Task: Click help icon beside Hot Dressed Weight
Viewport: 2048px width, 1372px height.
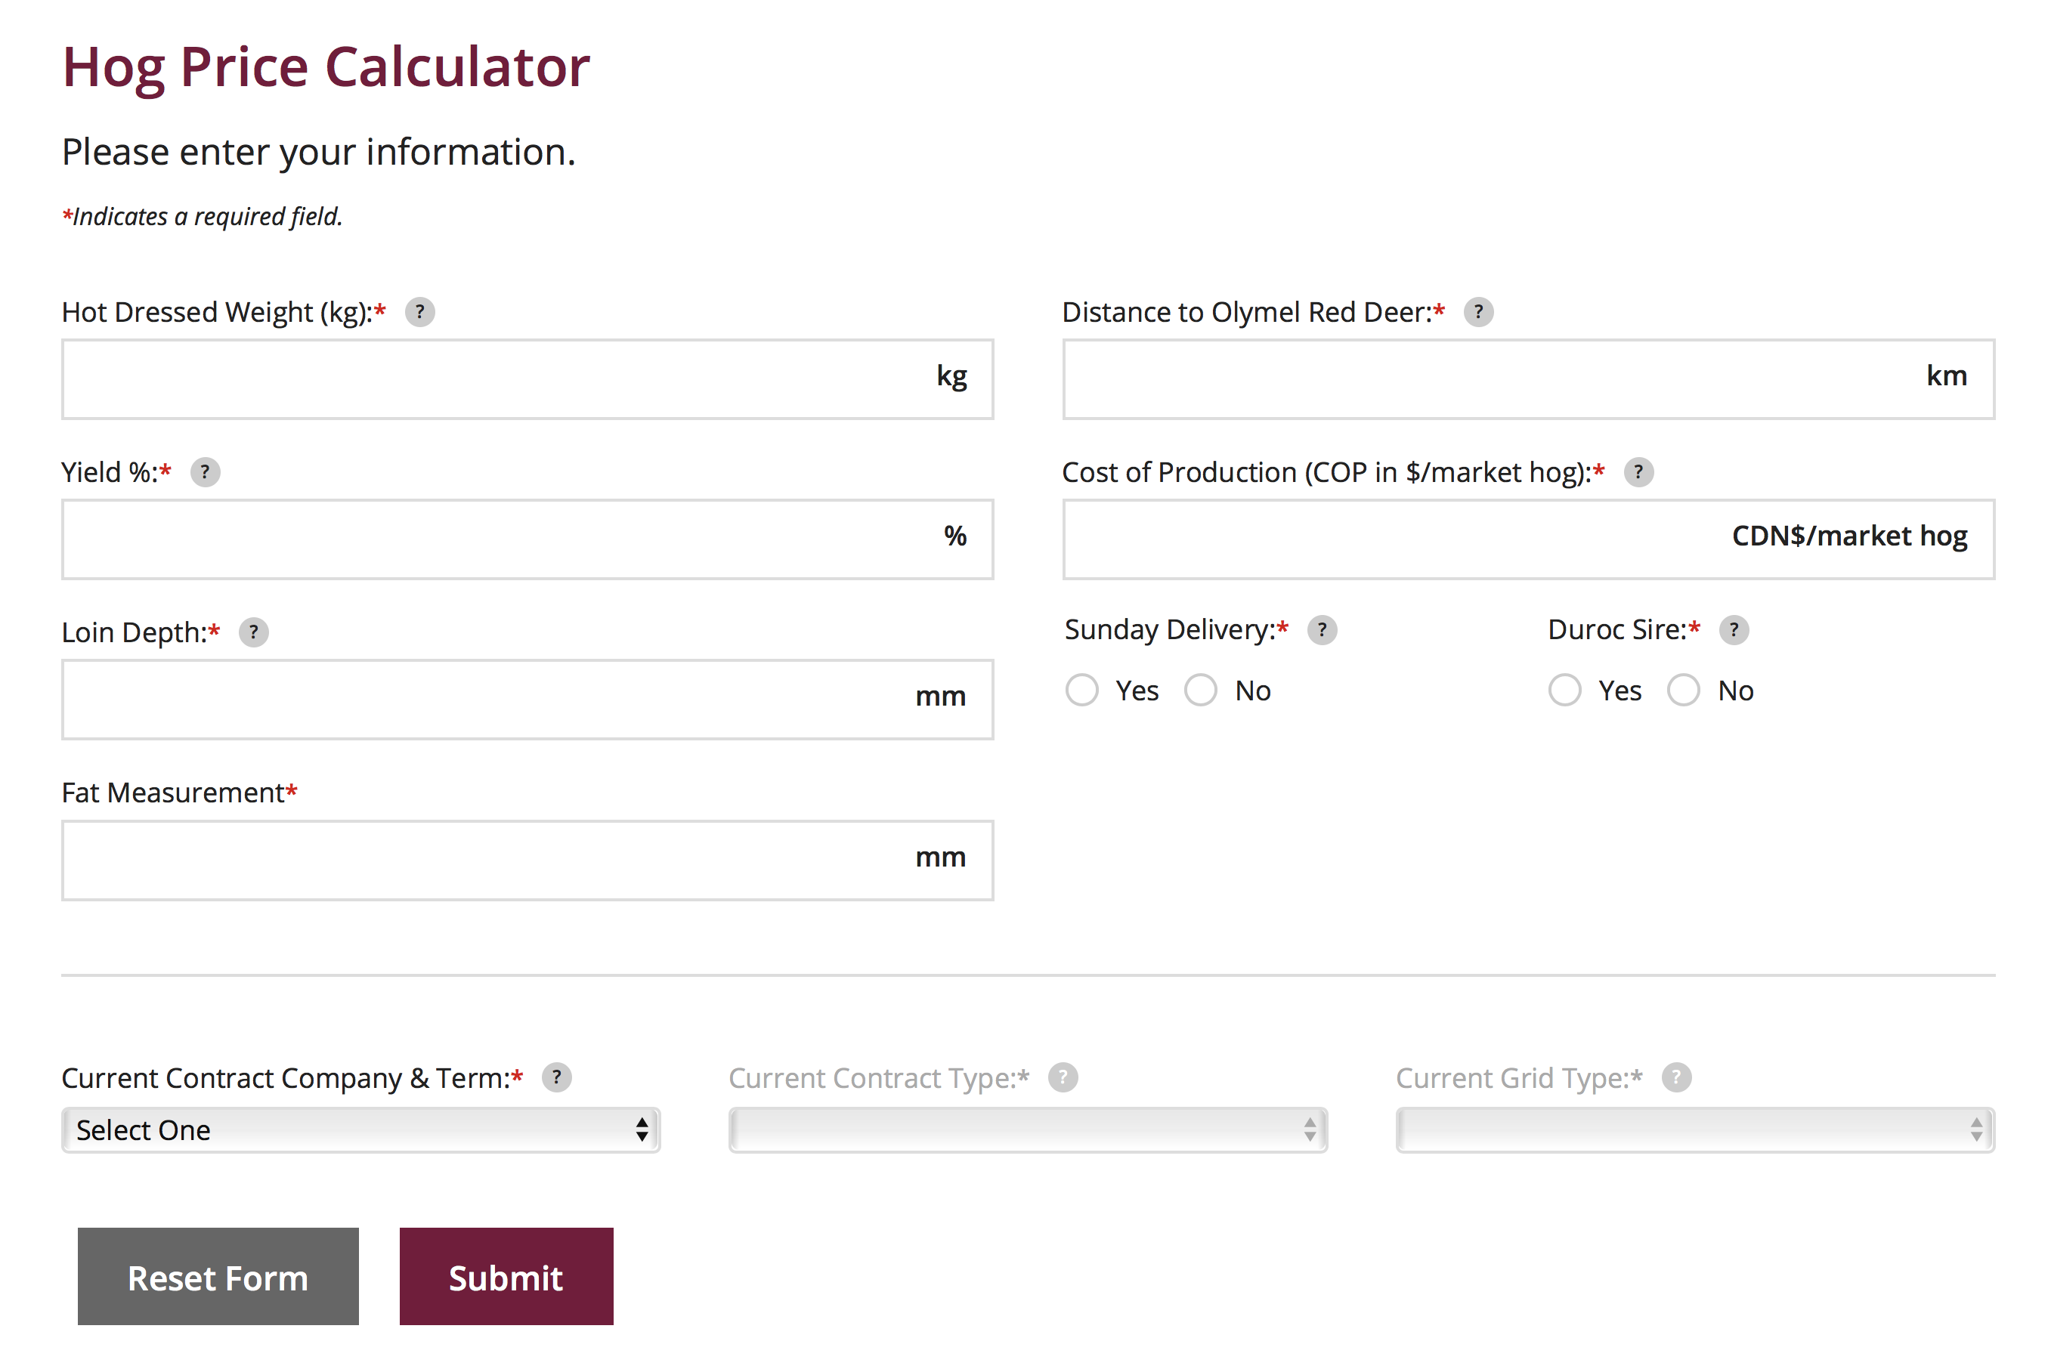Action: (419, 312)
